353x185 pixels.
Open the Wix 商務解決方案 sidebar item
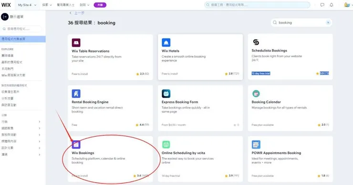tap(13, 75)
